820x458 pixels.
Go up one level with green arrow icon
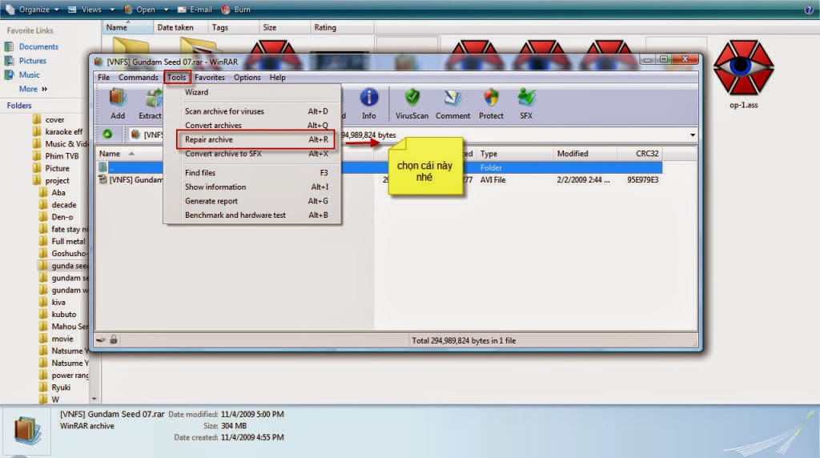pyautogui.click(x=107, y=135)
